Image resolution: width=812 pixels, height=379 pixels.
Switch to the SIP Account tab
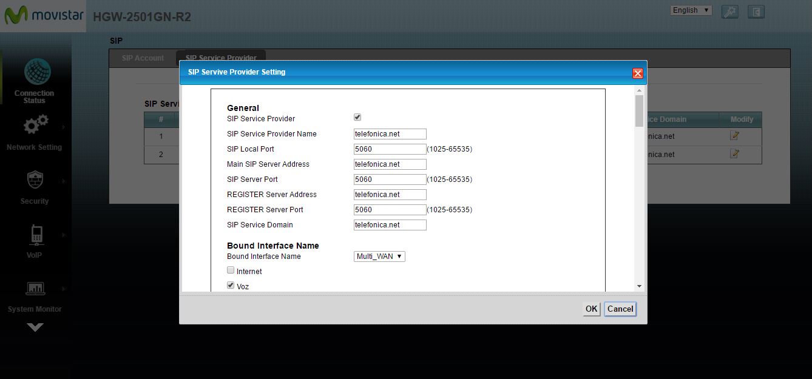[x=143, y=58]
